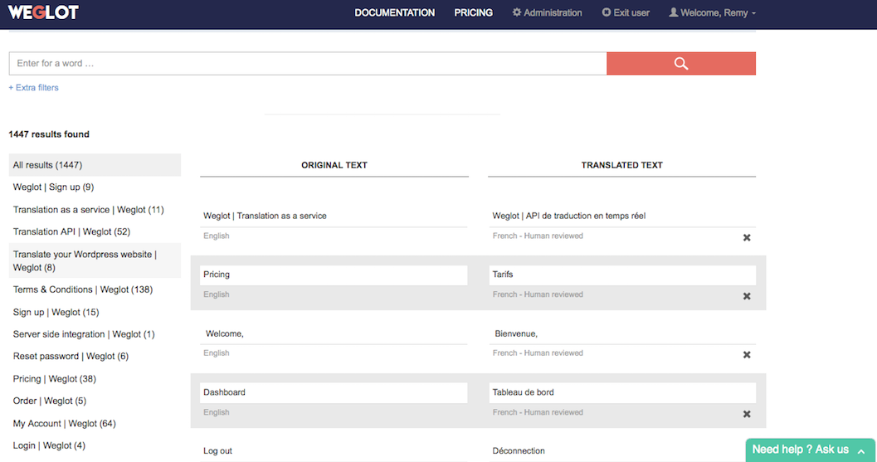
Task: Click the Weglot logo
Action: click(43, 12)
